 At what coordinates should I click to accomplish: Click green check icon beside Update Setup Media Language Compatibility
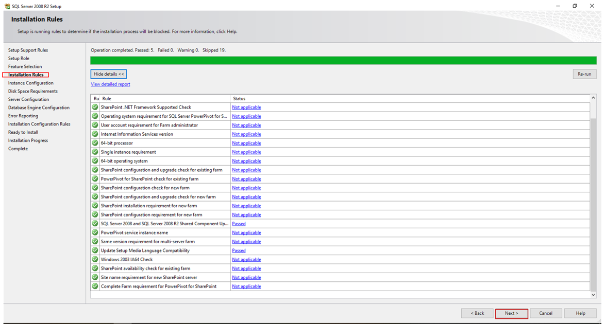click(x=95, y=250)
